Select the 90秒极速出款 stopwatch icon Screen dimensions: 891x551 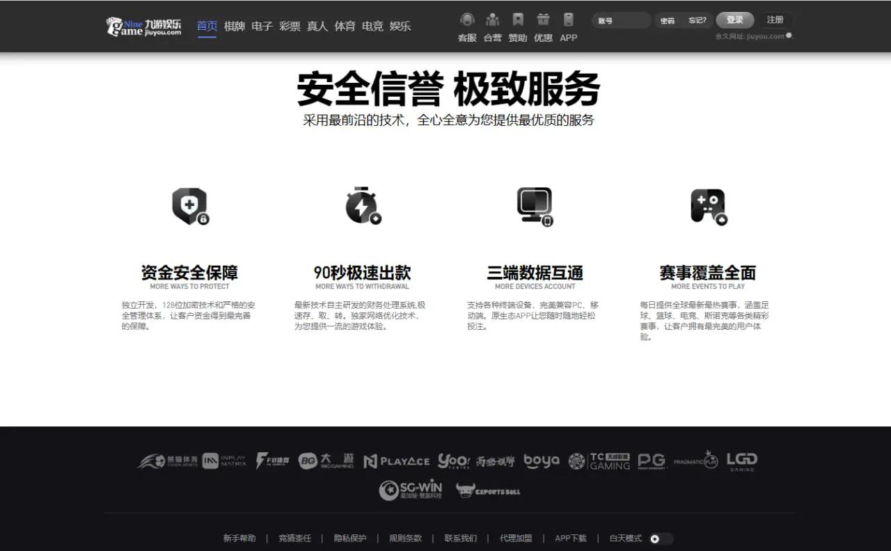[x=362, y=206]
